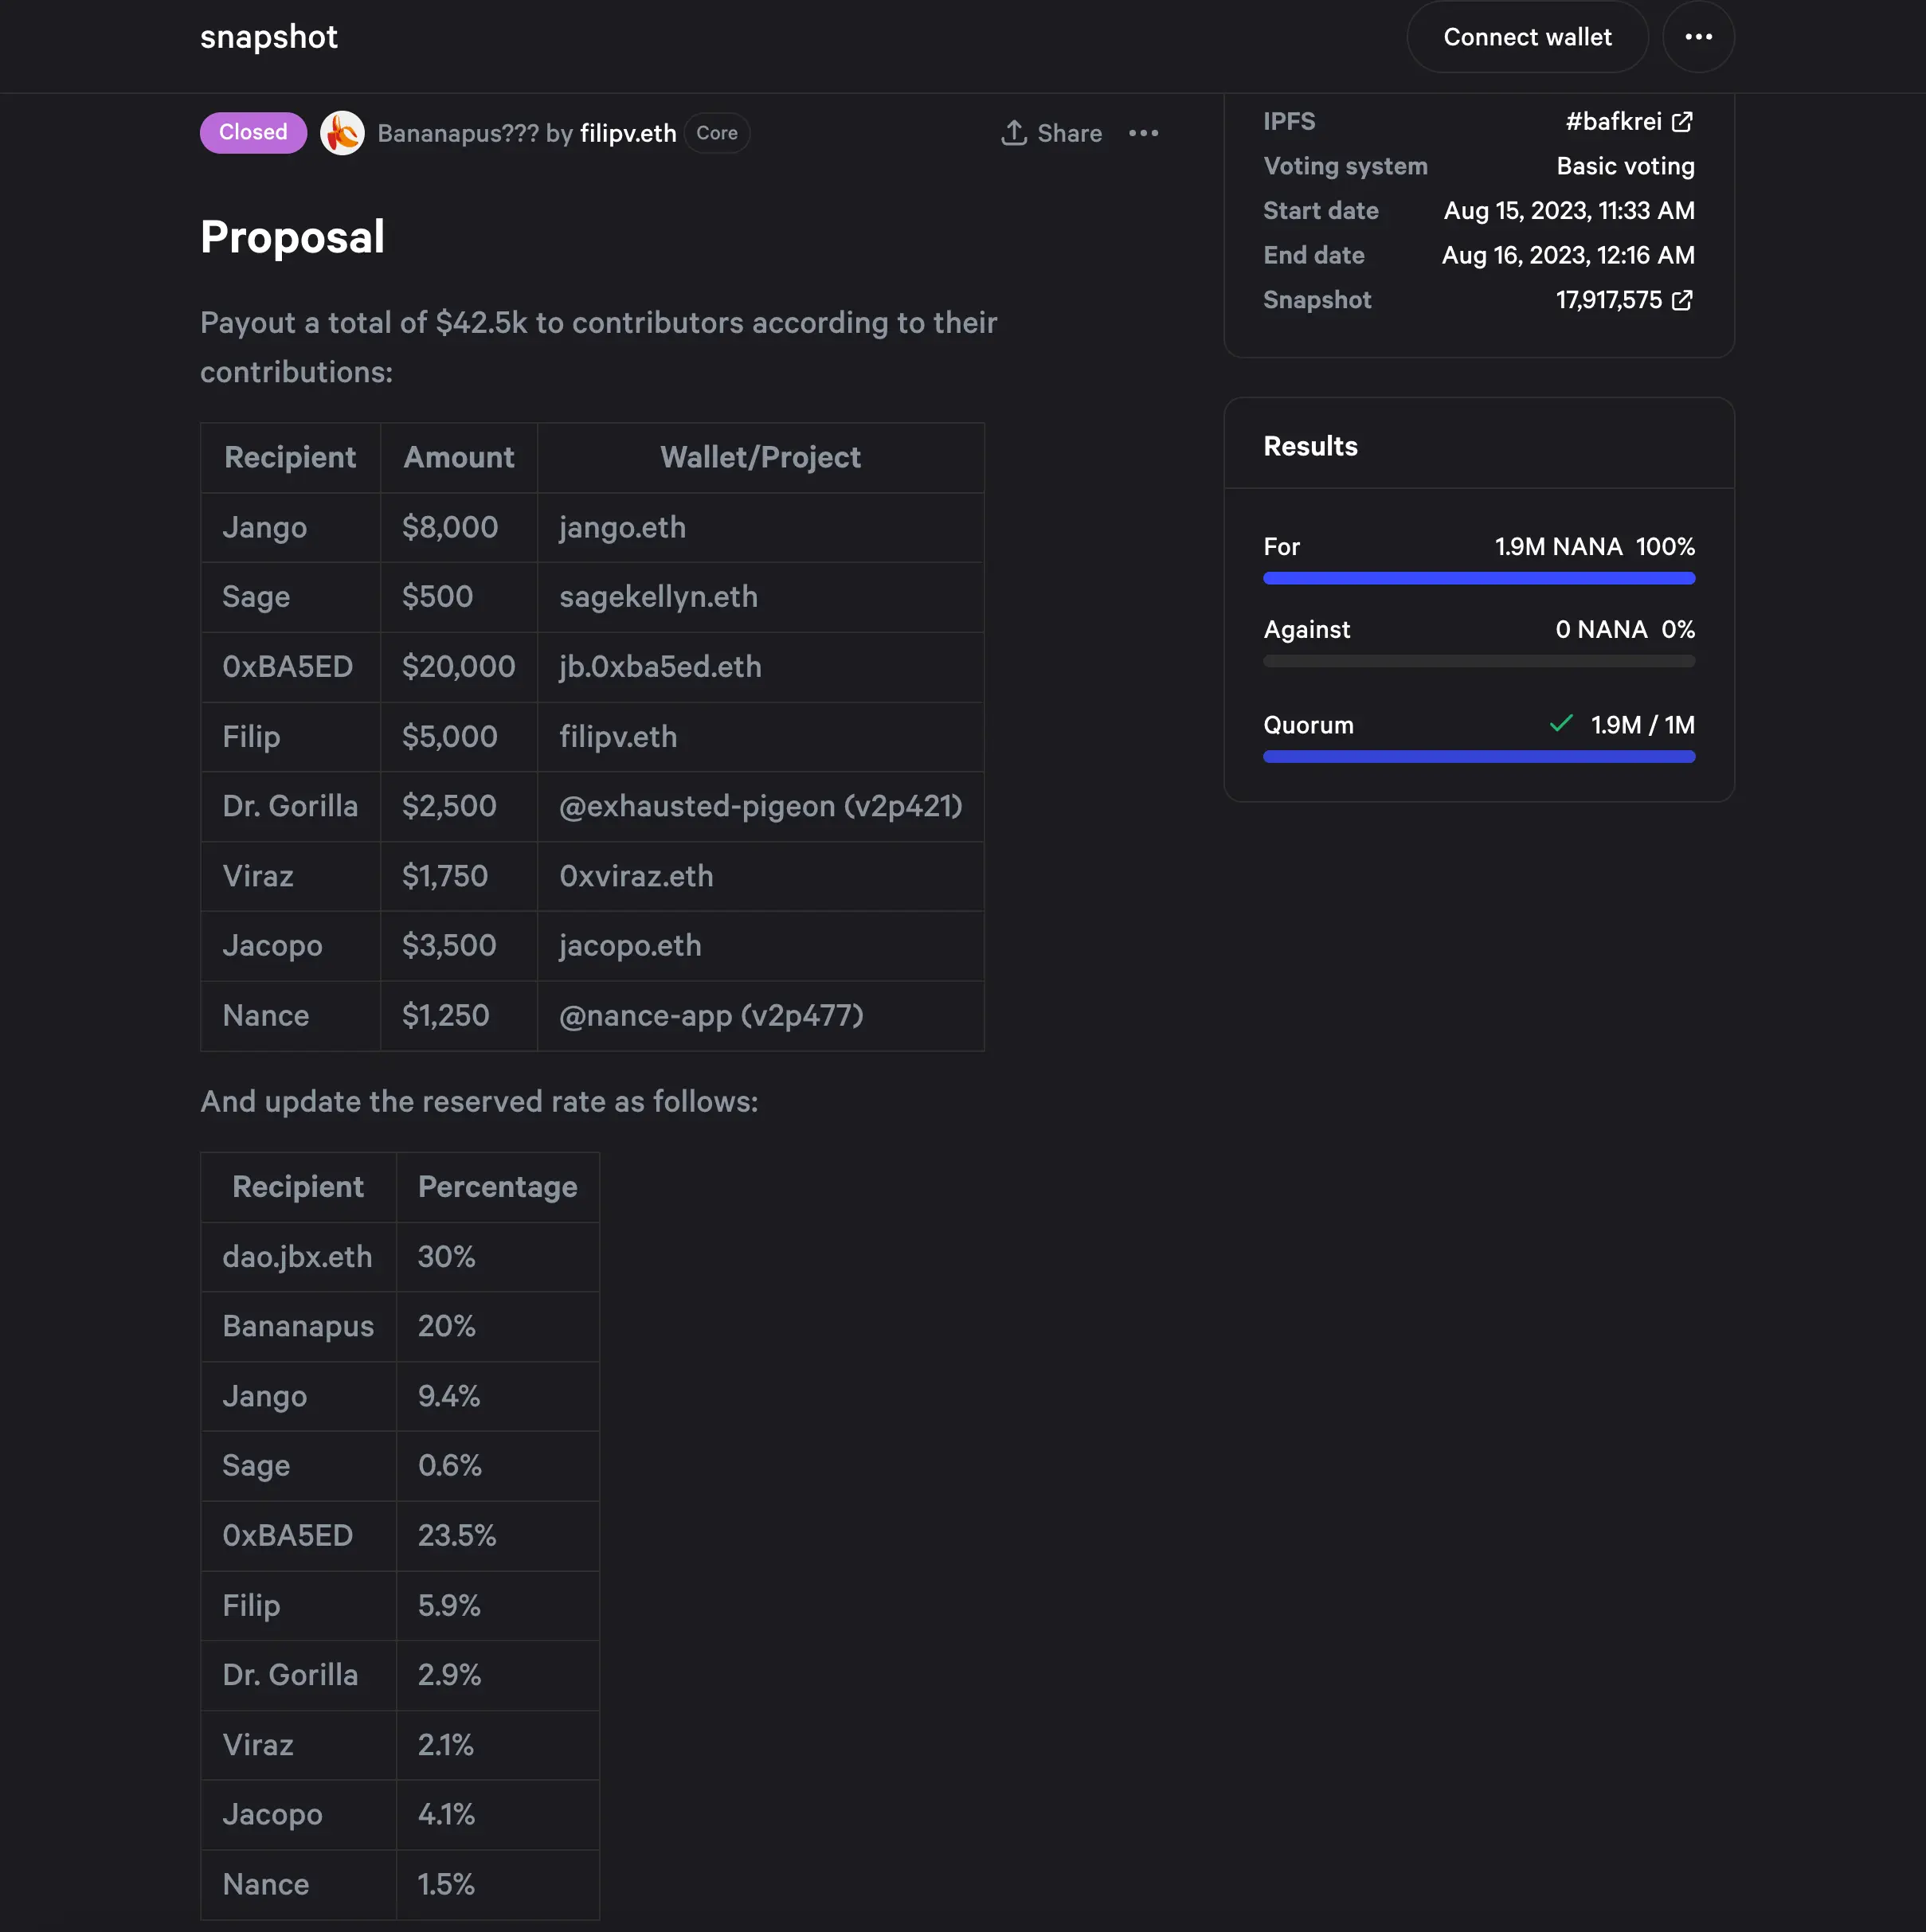Screen dimensions: 1926x1932
Task: Select jango.eth in the payout table
Action: [622, 527]
